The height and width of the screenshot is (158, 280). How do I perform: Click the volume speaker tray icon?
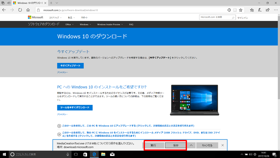pos(251,154)
